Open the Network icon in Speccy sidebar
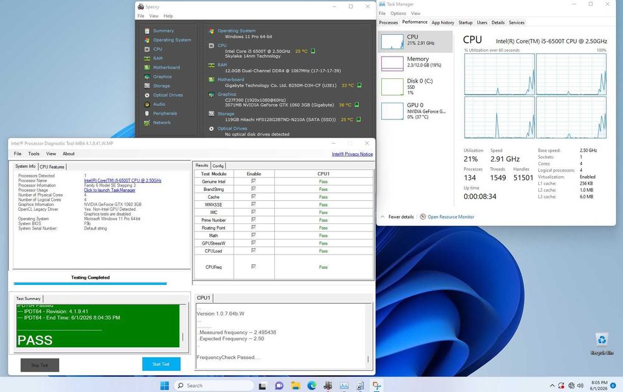The width and height of the screenshot is (623, 392). tap(147, 123)
